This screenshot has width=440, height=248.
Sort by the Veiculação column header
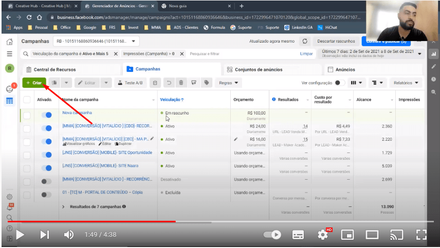(172, 100)
